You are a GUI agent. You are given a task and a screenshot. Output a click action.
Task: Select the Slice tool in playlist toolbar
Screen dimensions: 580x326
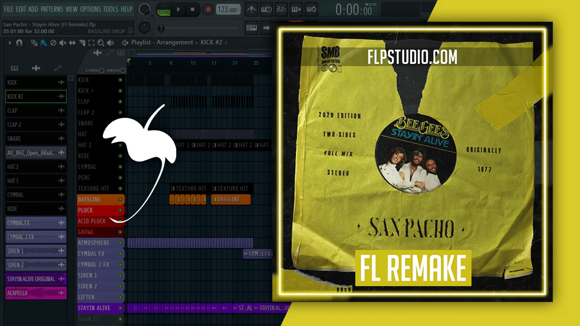[82, 43]
